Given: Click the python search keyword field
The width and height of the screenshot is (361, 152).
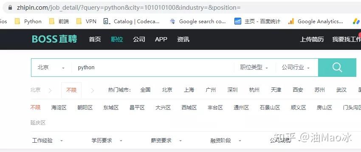Looking at the screenshot, I should point(152,68).
